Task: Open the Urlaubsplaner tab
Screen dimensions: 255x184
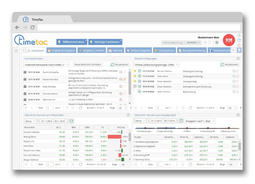Action: [164, 50]
